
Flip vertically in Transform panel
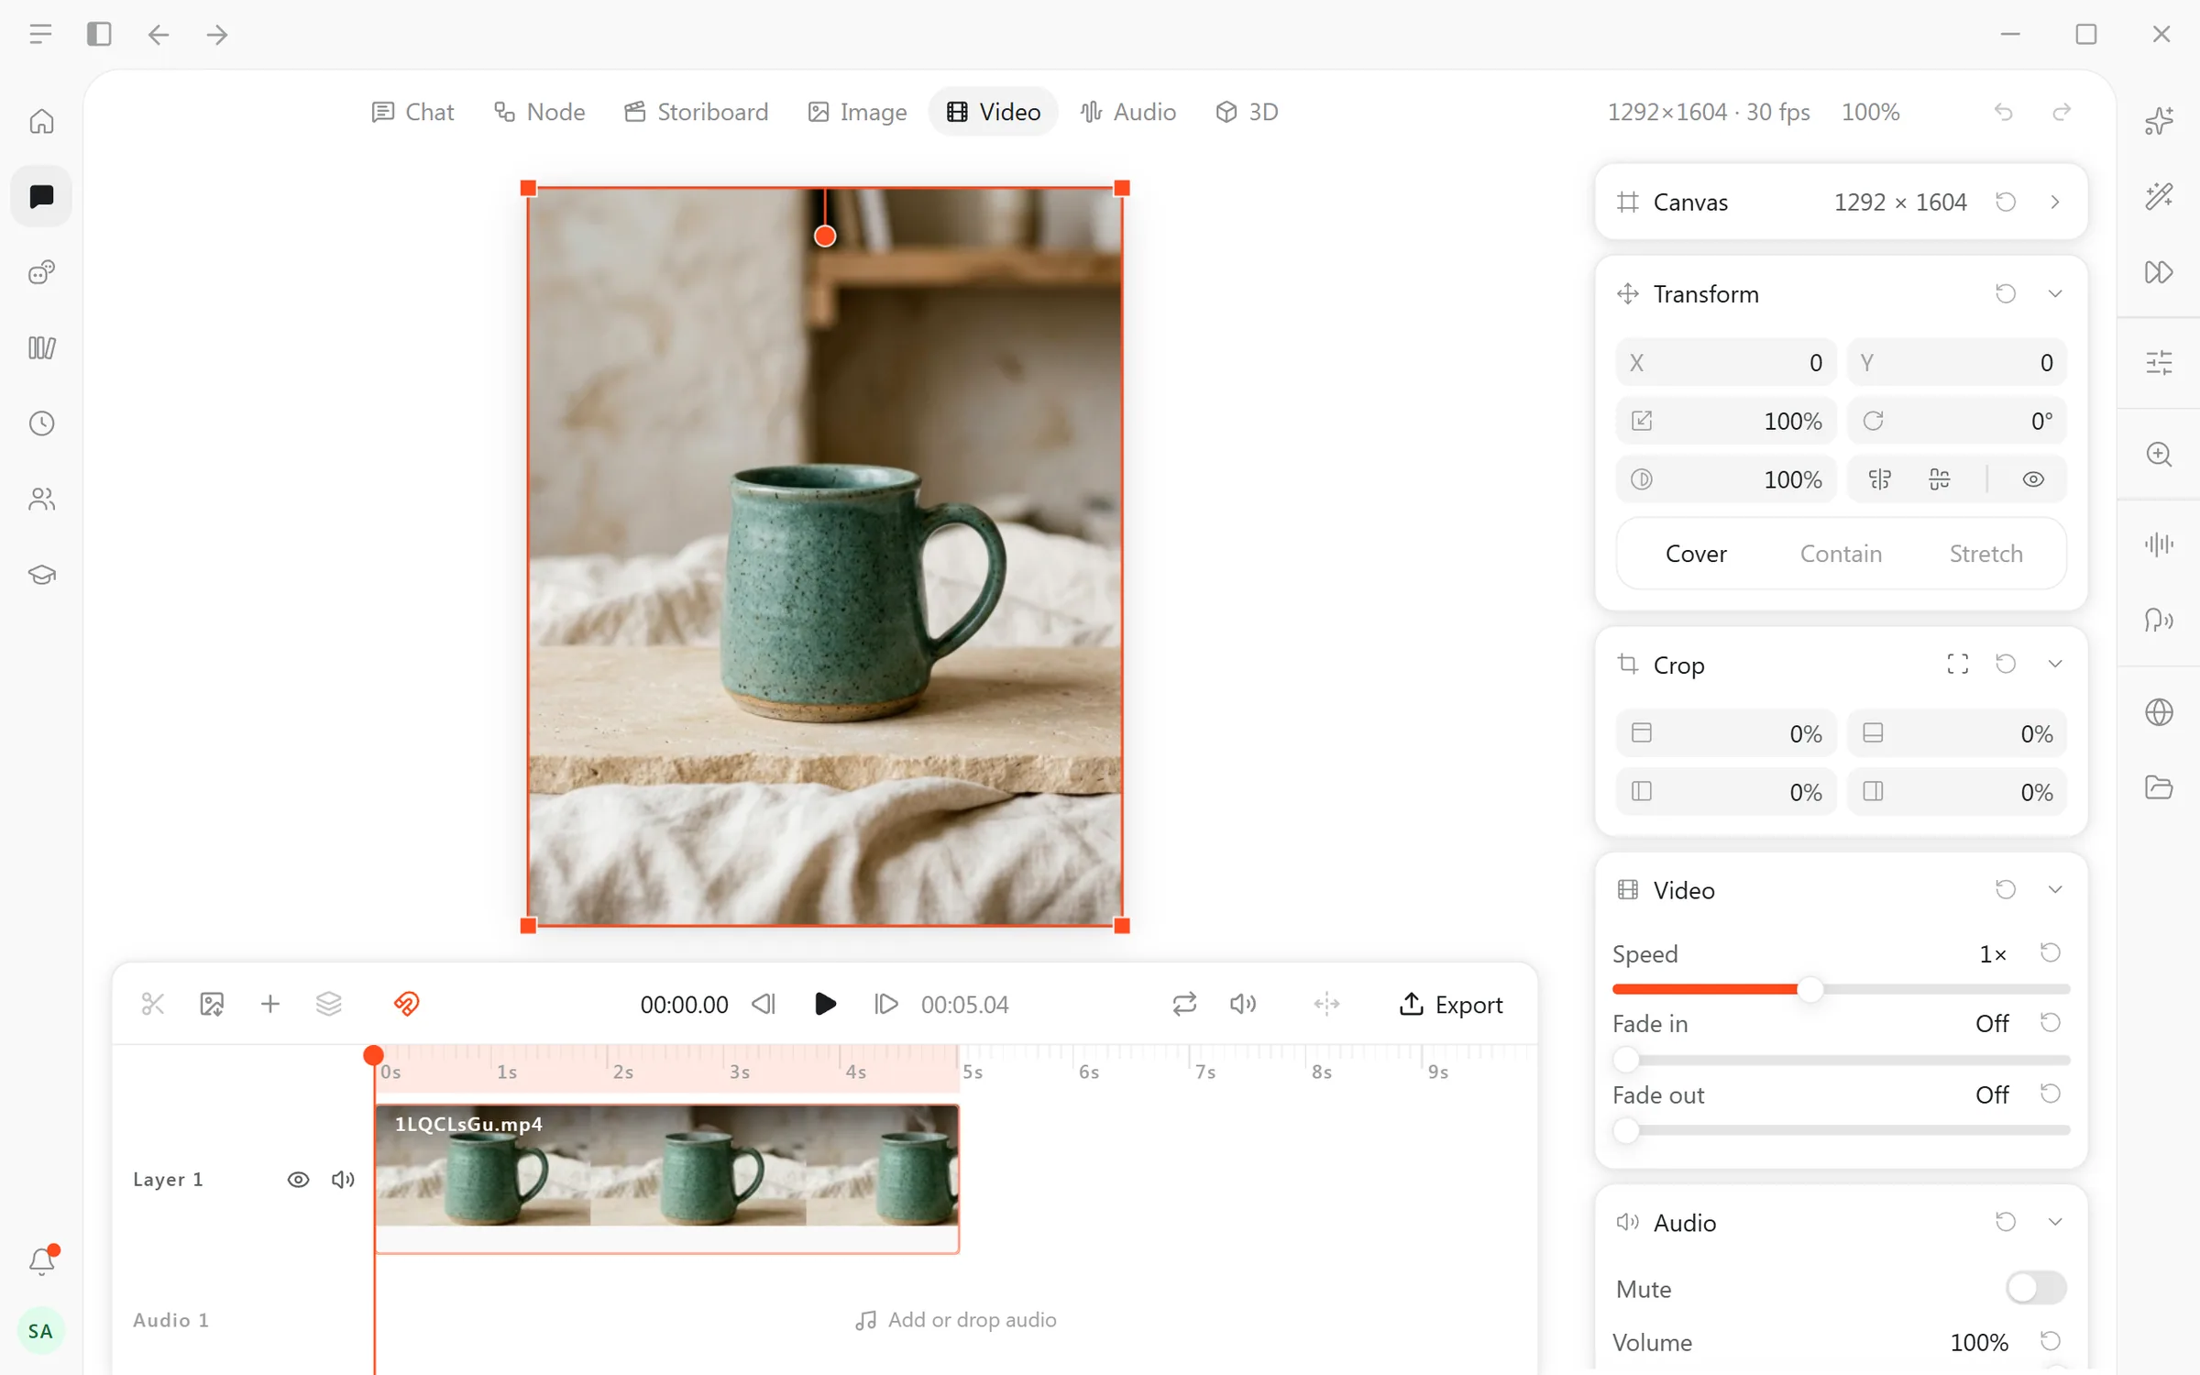pyautogui.click(x=1940, y=479)
